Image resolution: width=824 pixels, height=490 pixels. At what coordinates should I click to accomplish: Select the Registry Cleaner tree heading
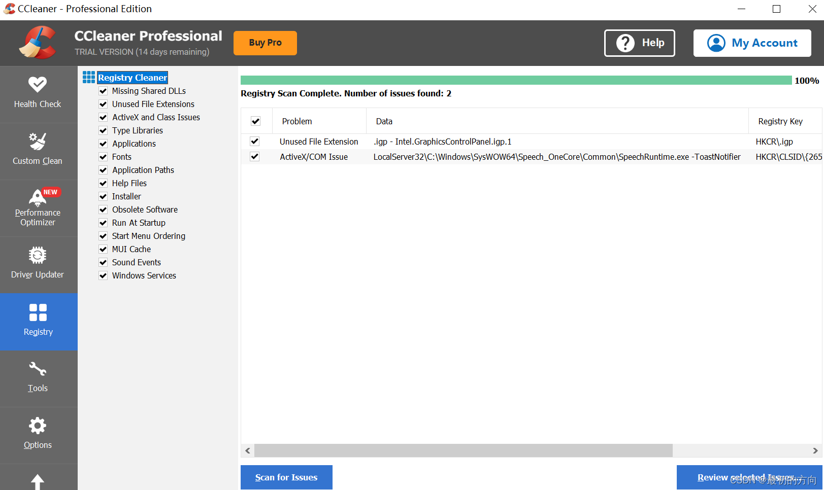pos(133,78)
